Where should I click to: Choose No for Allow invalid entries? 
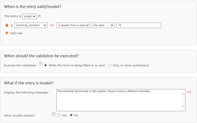coord(71,115)
